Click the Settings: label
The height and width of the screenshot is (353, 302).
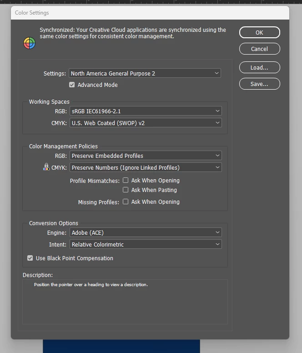(x=55, y=74)
